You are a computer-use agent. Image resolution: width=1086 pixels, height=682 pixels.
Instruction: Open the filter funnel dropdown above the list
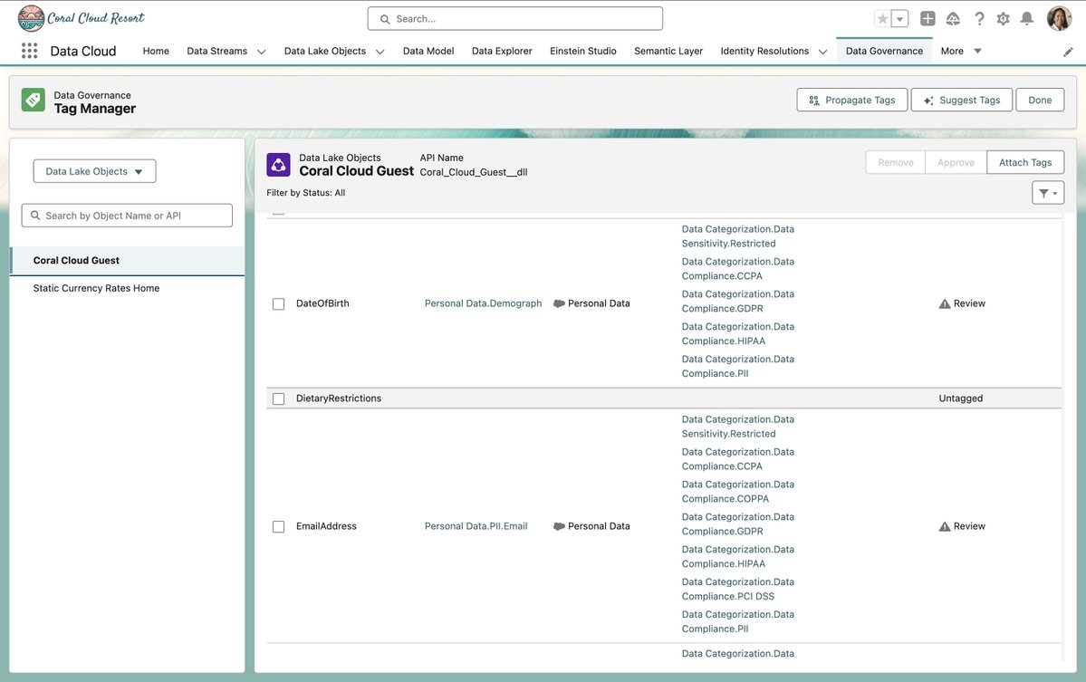(x=1048, y=190)
